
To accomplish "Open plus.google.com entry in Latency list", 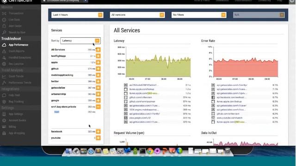I will pyautogui.click(x=140, y=118).
